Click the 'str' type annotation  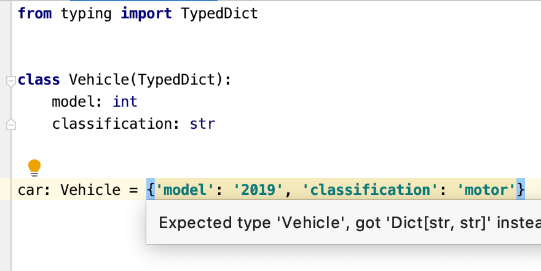click(202, 124)
